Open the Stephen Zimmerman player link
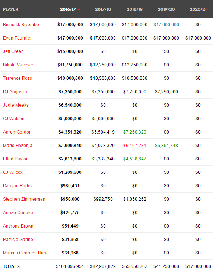The image size is (213, 272). pos(24,199)
